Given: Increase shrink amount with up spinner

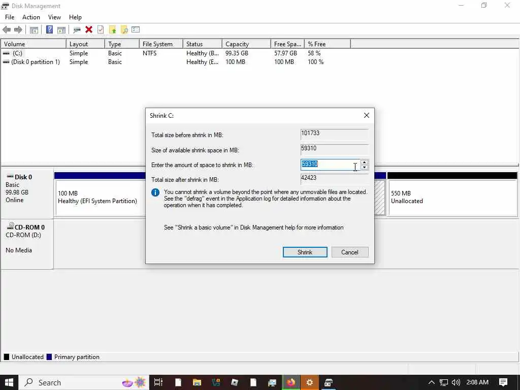Looking at the screenshot, I should [x=365, y=162].
